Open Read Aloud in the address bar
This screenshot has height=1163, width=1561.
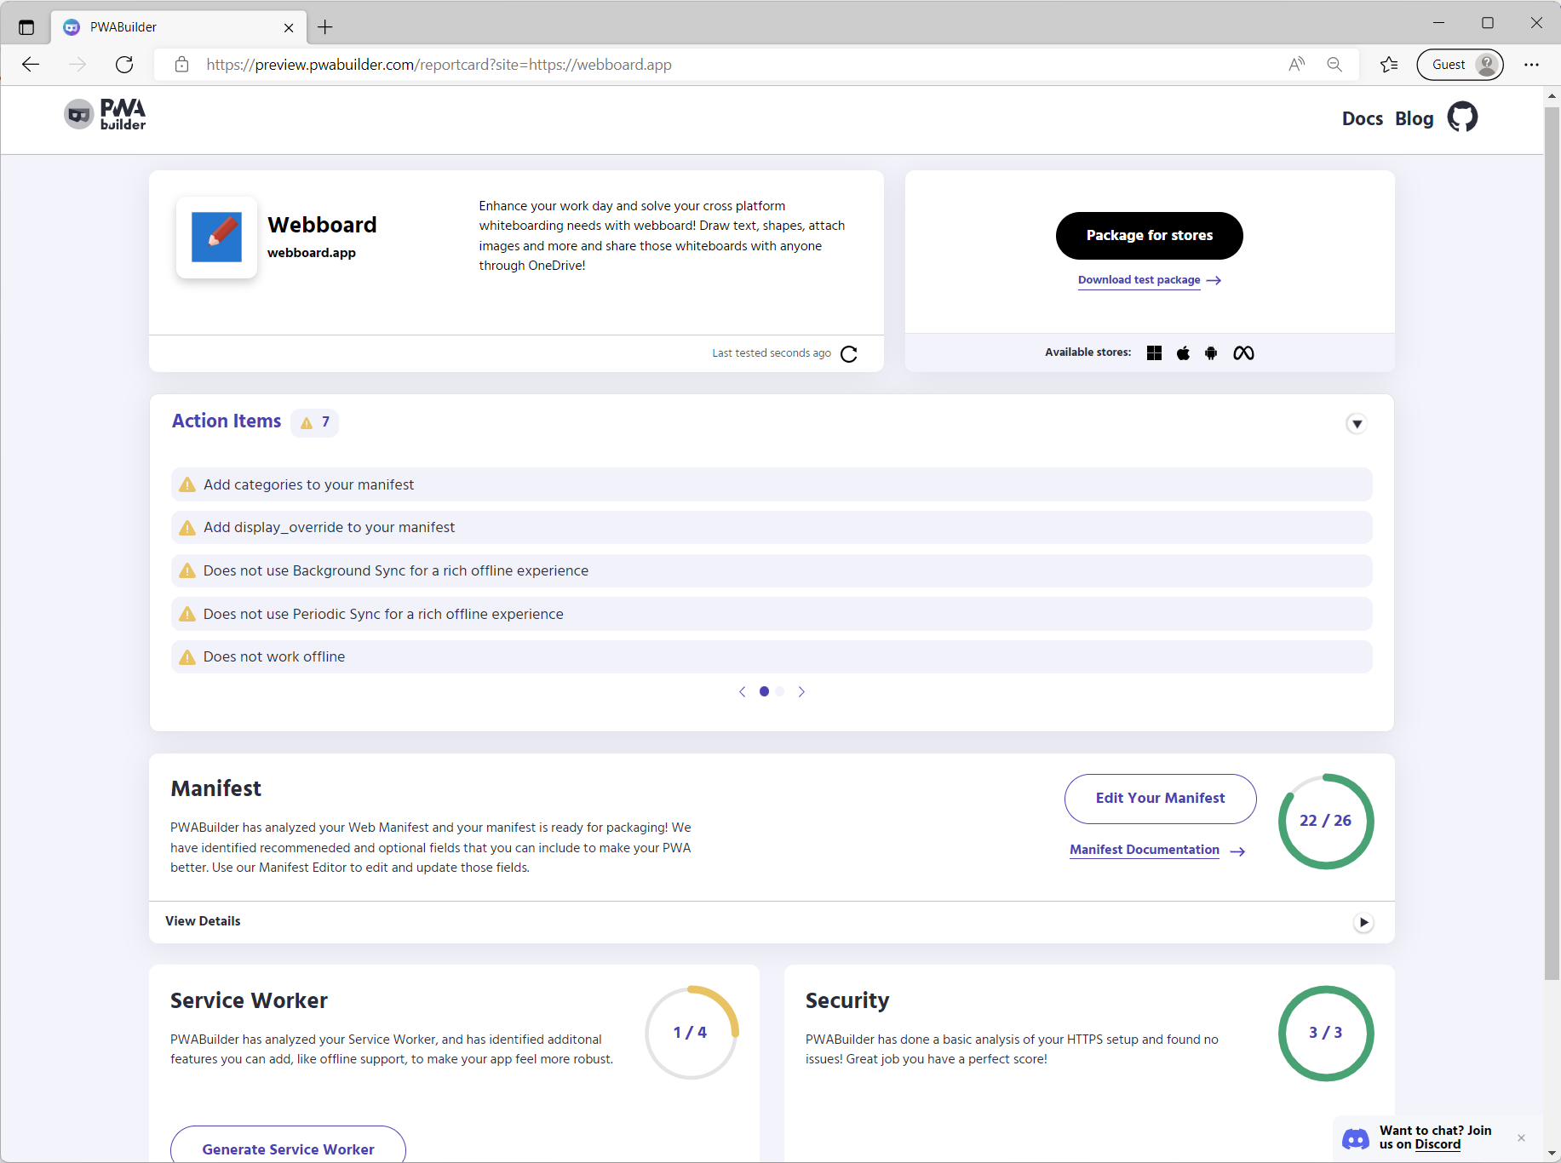point(1296,65)
